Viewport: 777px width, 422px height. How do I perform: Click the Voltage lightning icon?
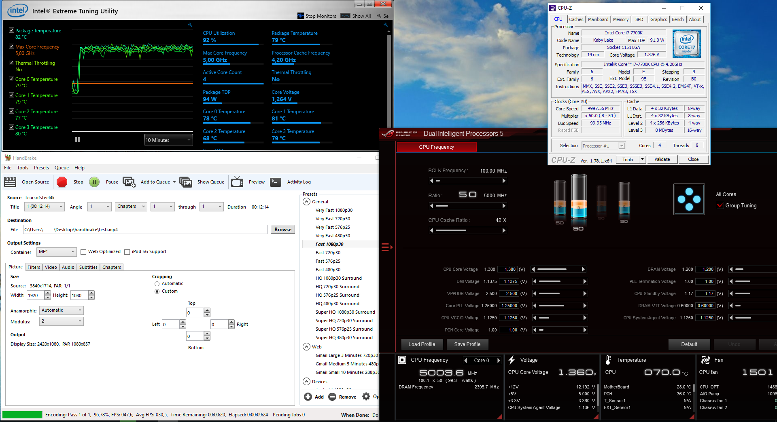[x=512, y=360]
